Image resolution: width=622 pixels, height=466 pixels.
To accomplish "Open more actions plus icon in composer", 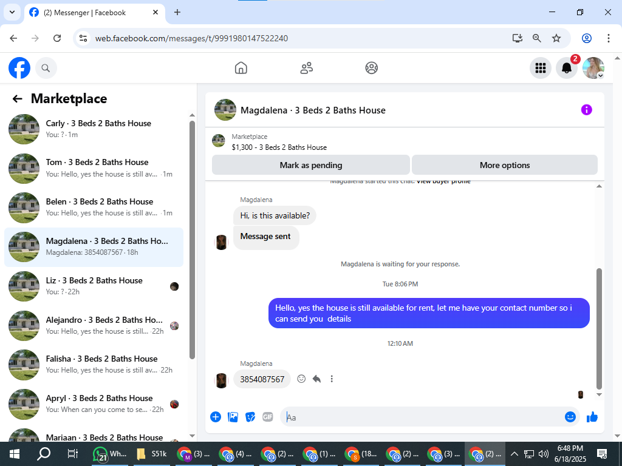I will (x=216, y=417).
